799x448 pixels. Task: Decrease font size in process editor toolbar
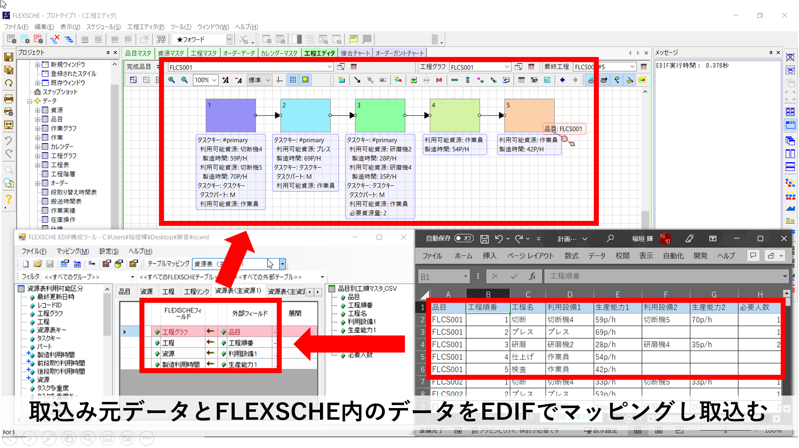pos(238,80)
